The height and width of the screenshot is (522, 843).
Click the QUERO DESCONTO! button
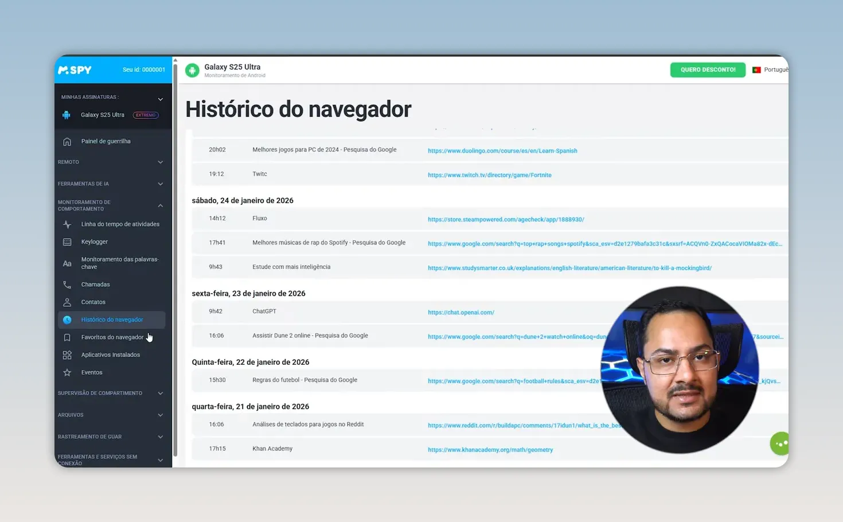(x=708, y=70)
